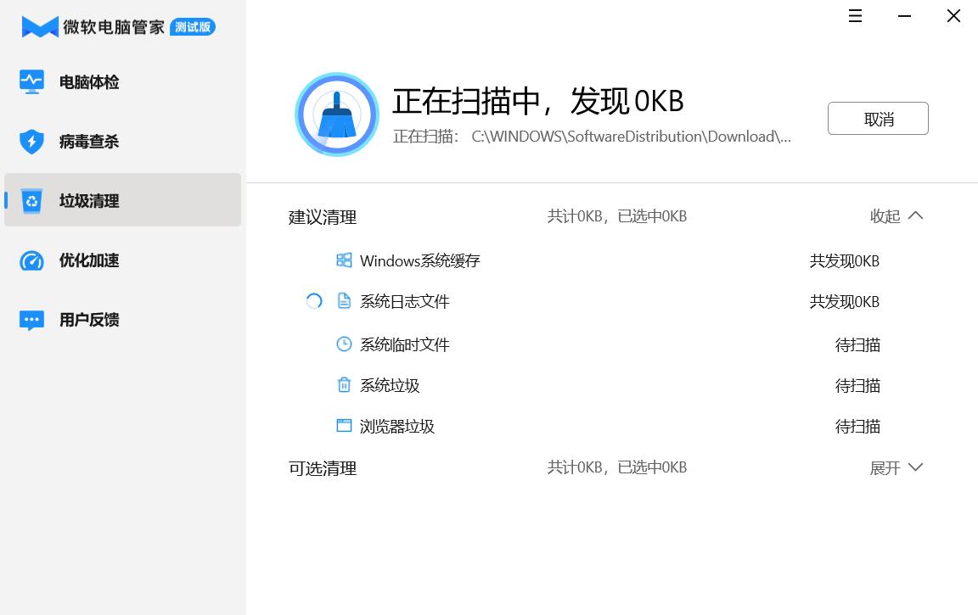This screenshot has height=615, width=978.
Task: Click the Windows系统缓存 grid icon
Action: coord(344,260)
